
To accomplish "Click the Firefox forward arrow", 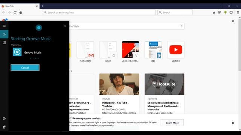I will [9, 12].
